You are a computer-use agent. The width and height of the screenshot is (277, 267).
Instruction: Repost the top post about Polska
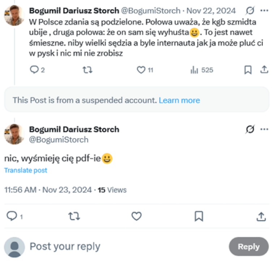point(88,70)
